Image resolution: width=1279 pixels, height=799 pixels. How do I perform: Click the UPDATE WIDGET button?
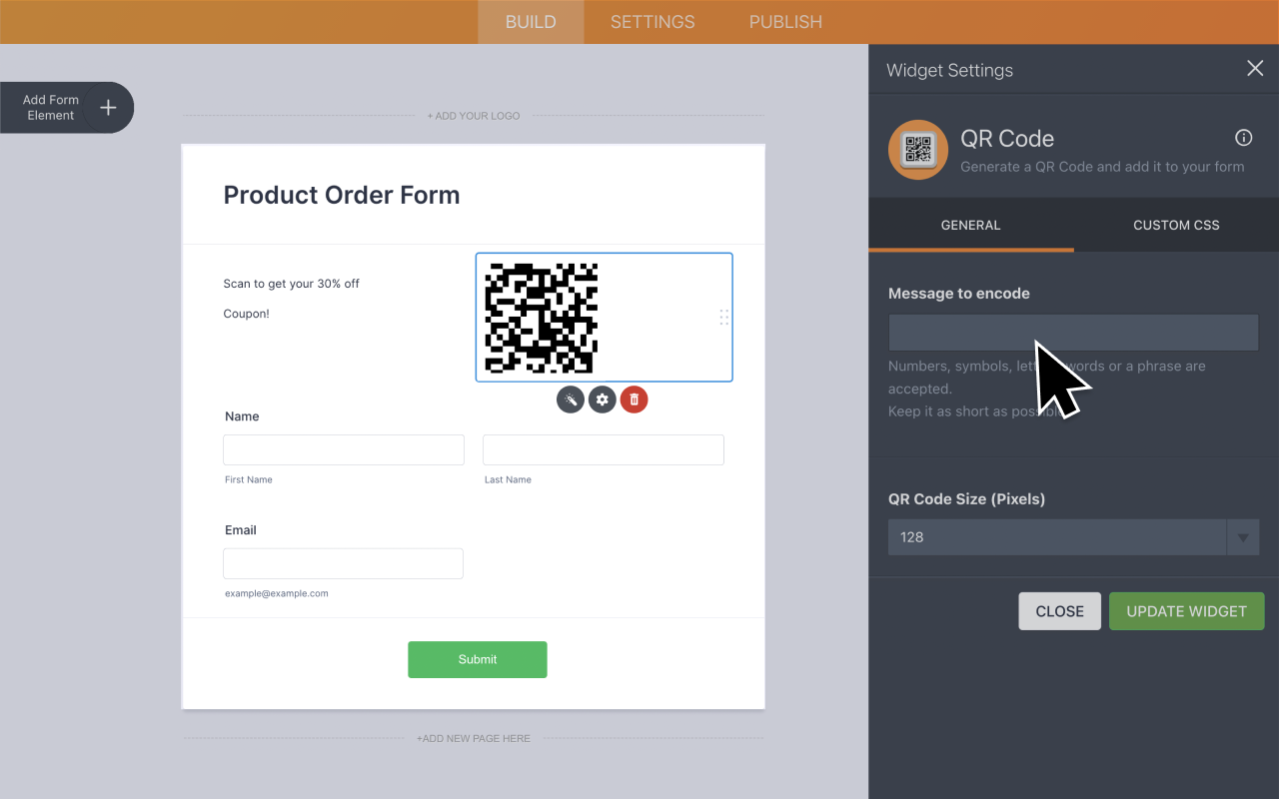click(x=1186, y=610)
